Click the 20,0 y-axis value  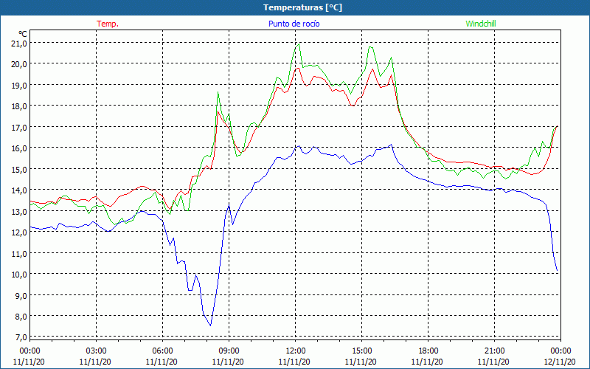[19, 64]
